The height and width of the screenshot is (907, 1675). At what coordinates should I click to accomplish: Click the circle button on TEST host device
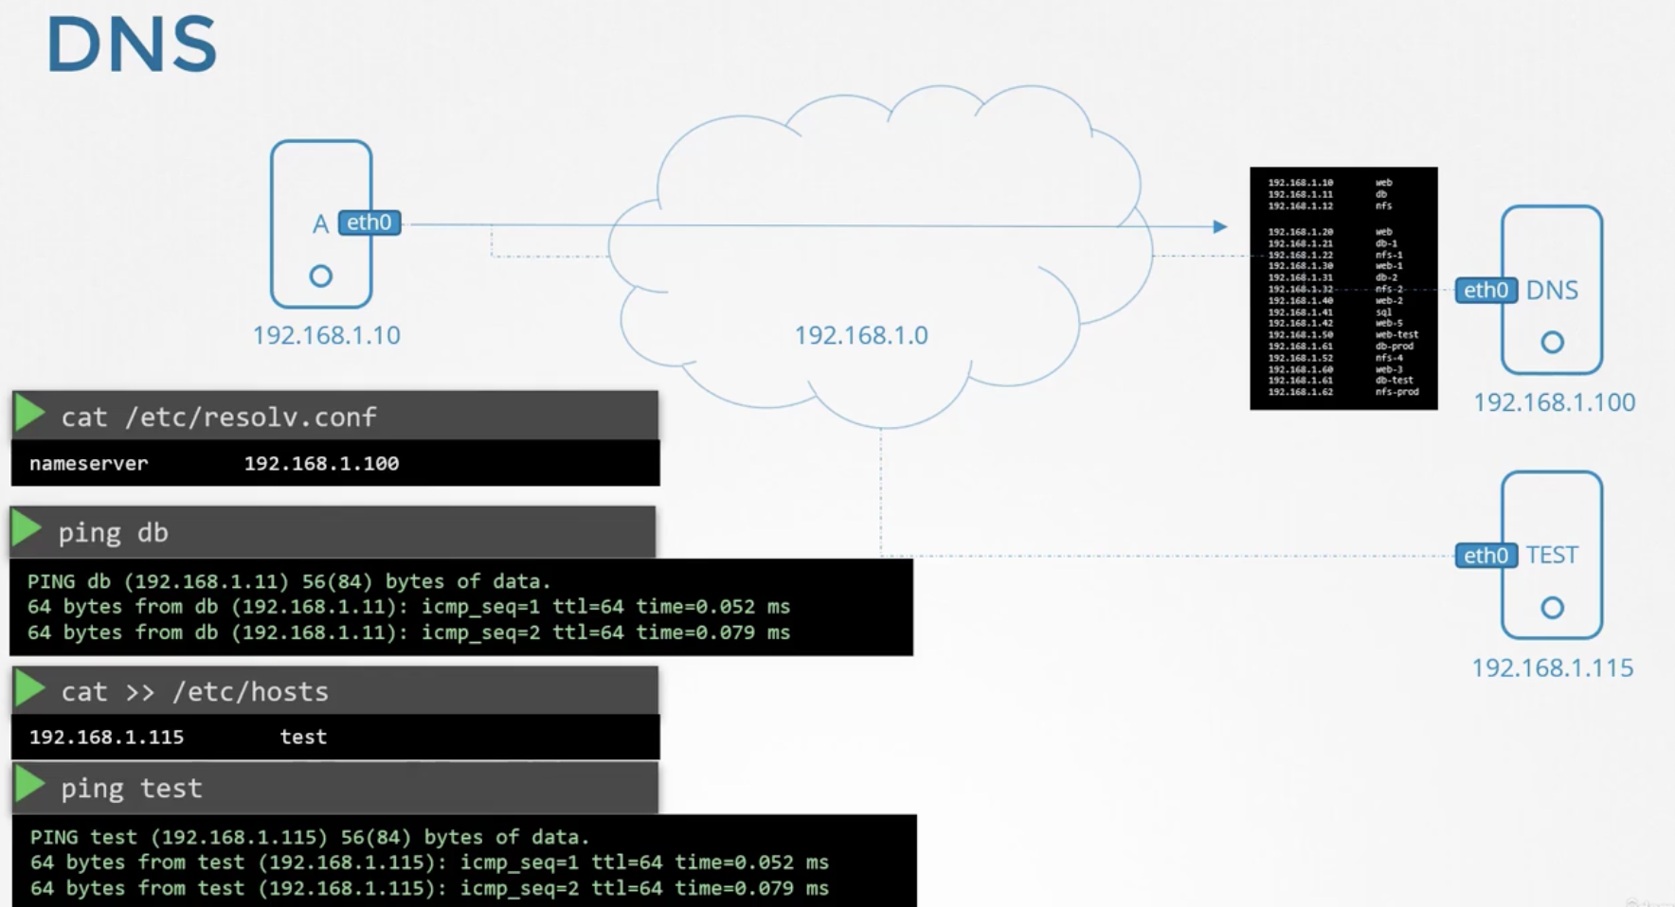1552,608
